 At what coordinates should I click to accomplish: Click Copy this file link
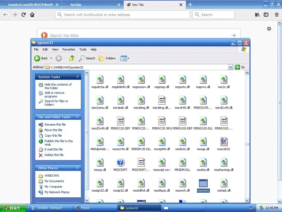[x=53, y=135]
